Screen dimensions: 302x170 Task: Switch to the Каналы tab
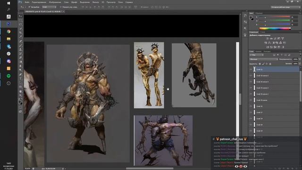click(258, 51)
